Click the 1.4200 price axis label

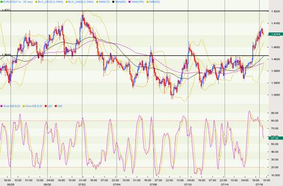[275, 11]
